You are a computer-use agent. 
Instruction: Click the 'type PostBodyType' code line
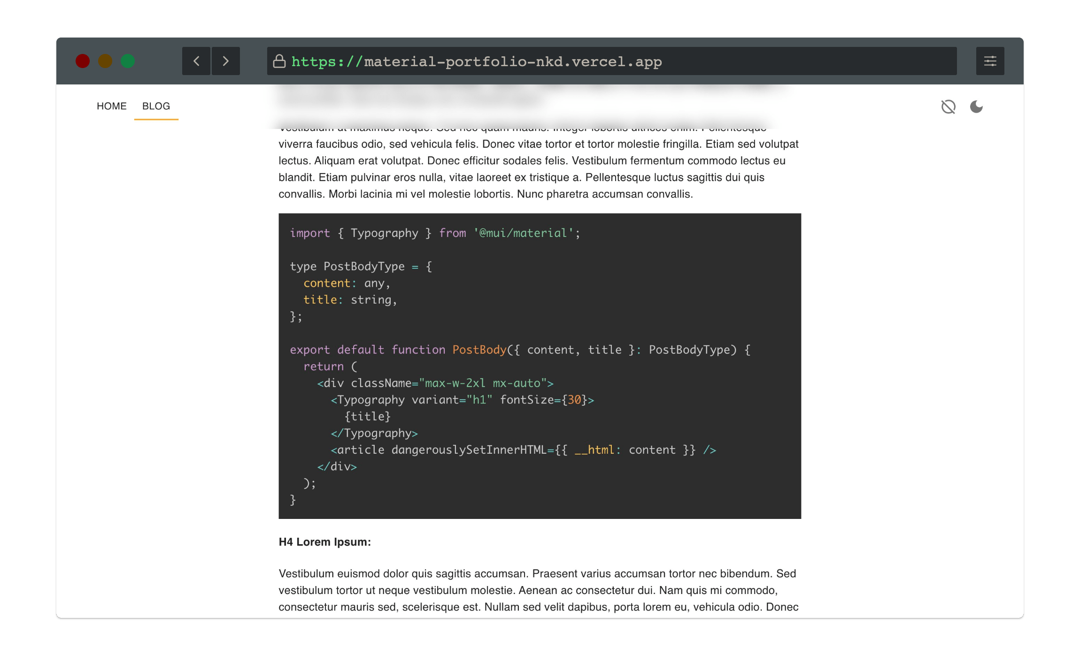pyautogui.click(x=361, y=267)
